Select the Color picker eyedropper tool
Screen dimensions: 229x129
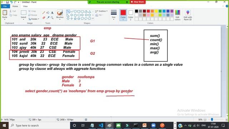[48, 18]
